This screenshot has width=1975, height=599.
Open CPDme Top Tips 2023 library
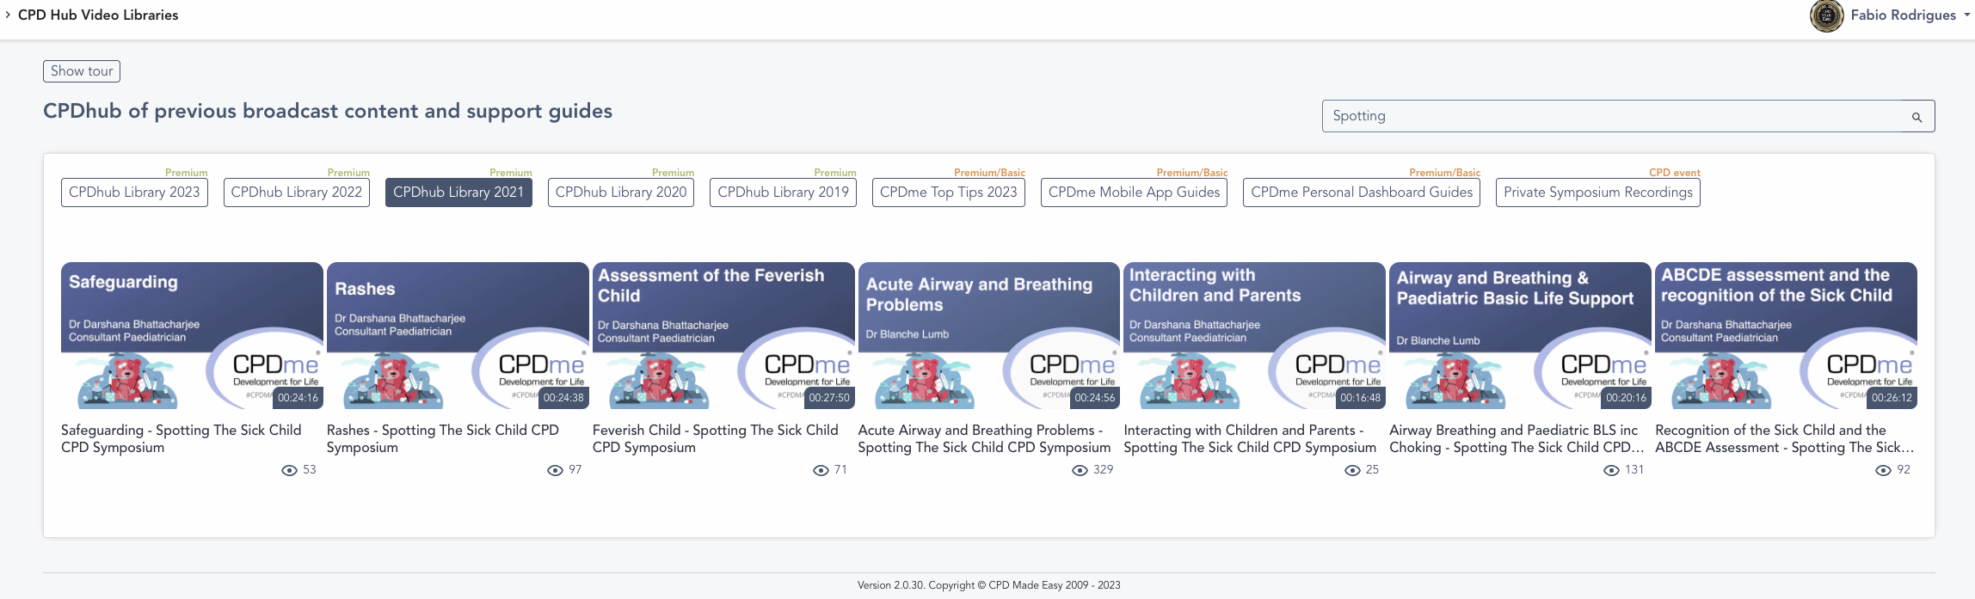pos(949,193)
